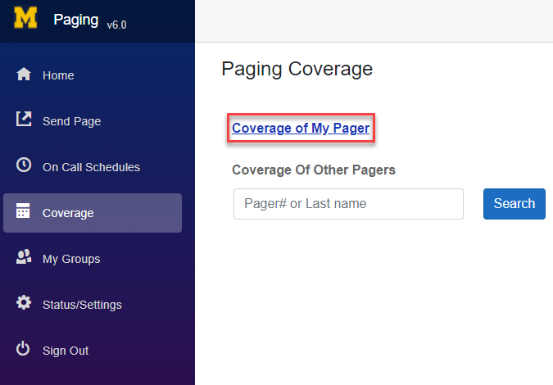Open the Send Page text label
The width and height of the screenshot is (553, 385).
click(71, 121)
